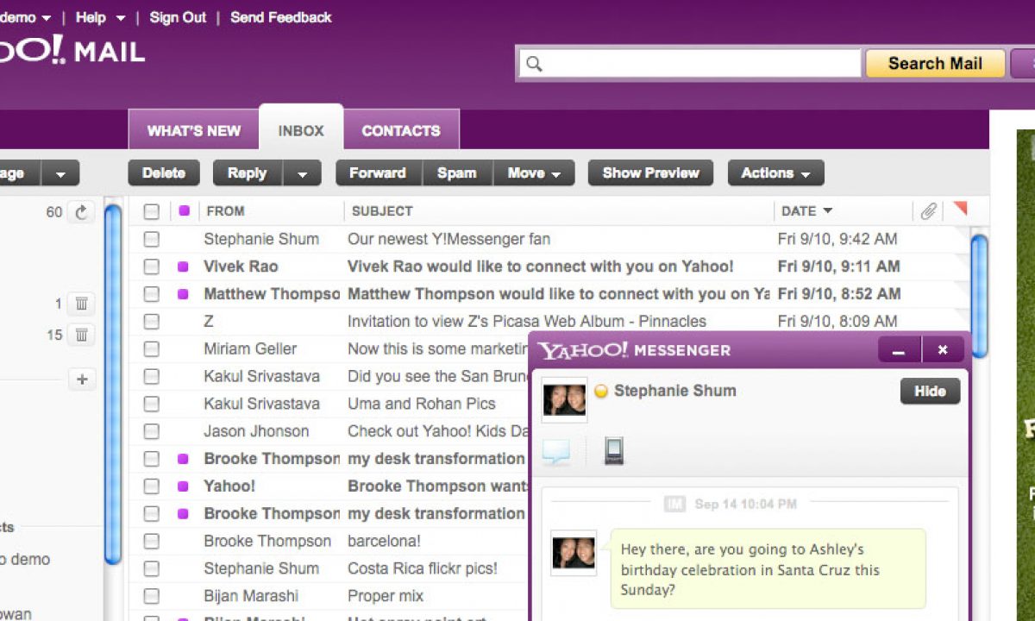This screenshot has width=1035, height=621.
Task: Click the avatar beside the chat message
Action: [574, 553]
